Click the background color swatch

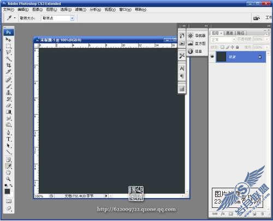point(11,195)
